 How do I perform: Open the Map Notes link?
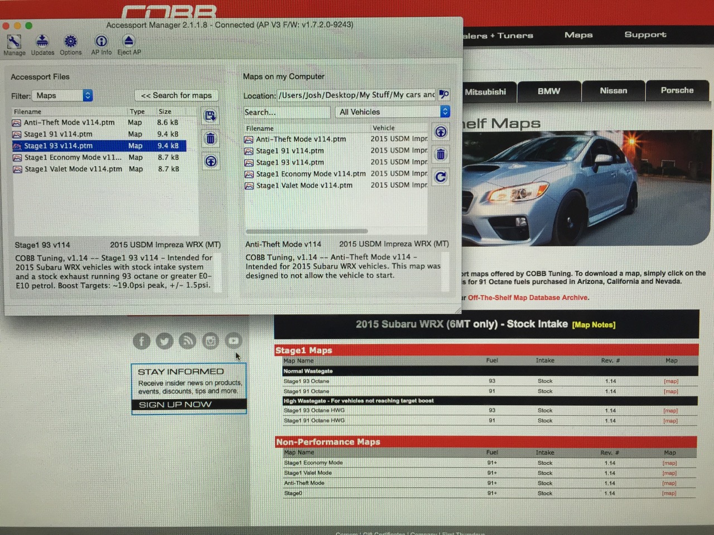pyautogui.click(x=594, y=325)
